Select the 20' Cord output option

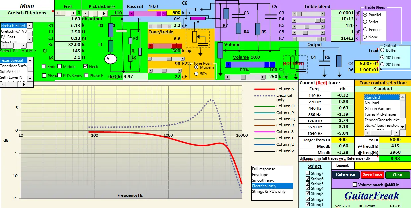point(382,64)
